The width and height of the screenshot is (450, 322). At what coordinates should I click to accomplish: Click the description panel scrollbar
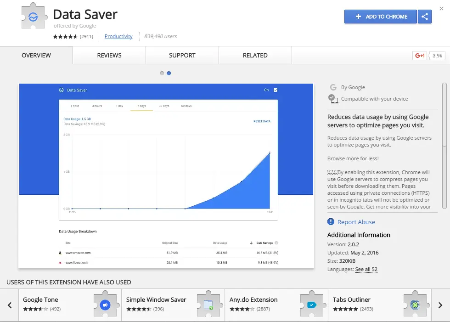coord(444,146)
